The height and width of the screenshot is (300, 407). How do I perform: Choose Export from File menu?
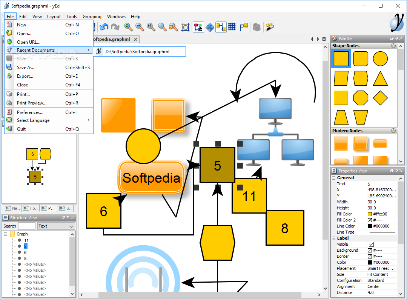coord(49,76)
